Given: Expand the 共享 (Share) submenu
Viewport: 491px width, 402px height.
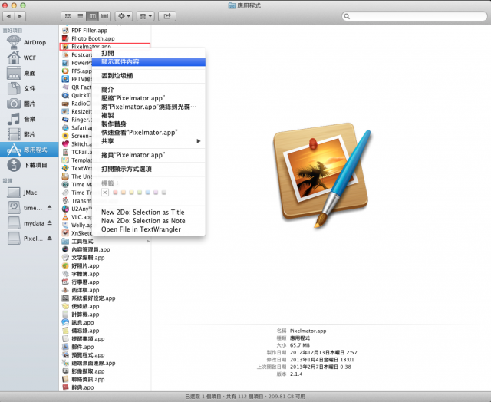Looking at the screenshot, I should 149,141.
